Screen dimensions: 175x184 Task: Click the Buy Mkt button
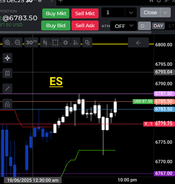coord(56,13)
